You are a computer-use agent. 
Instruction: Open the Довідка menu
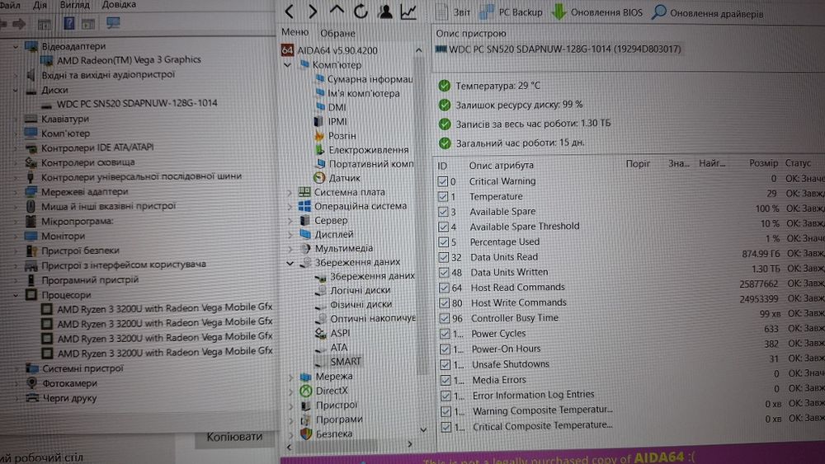118,5
